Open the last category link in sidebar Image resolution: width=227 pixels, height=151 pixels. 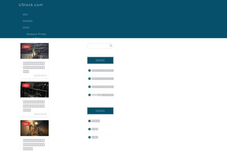point(95,137)
